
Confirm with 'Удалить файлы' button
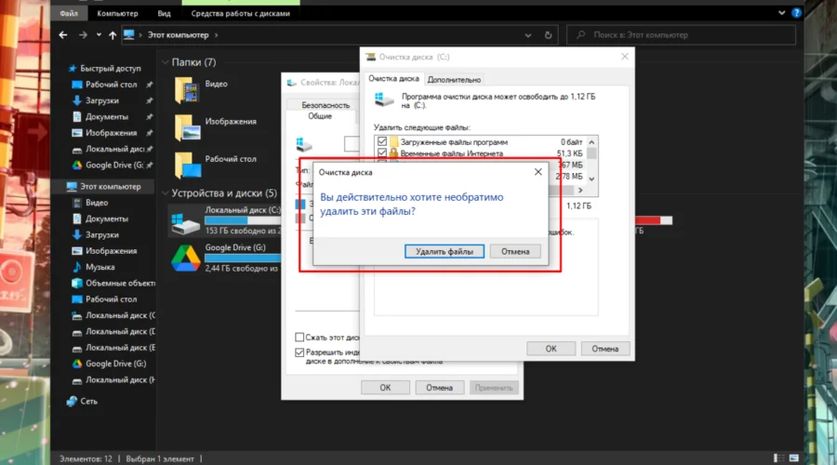pos(445,251)
